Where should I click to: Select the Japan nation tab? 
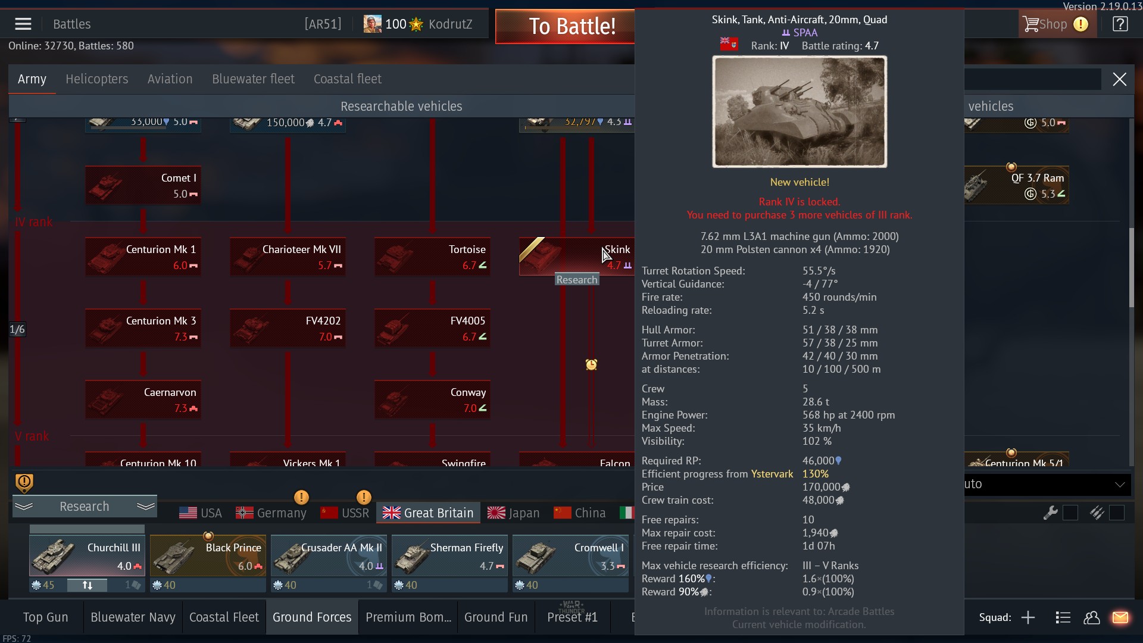514,513
